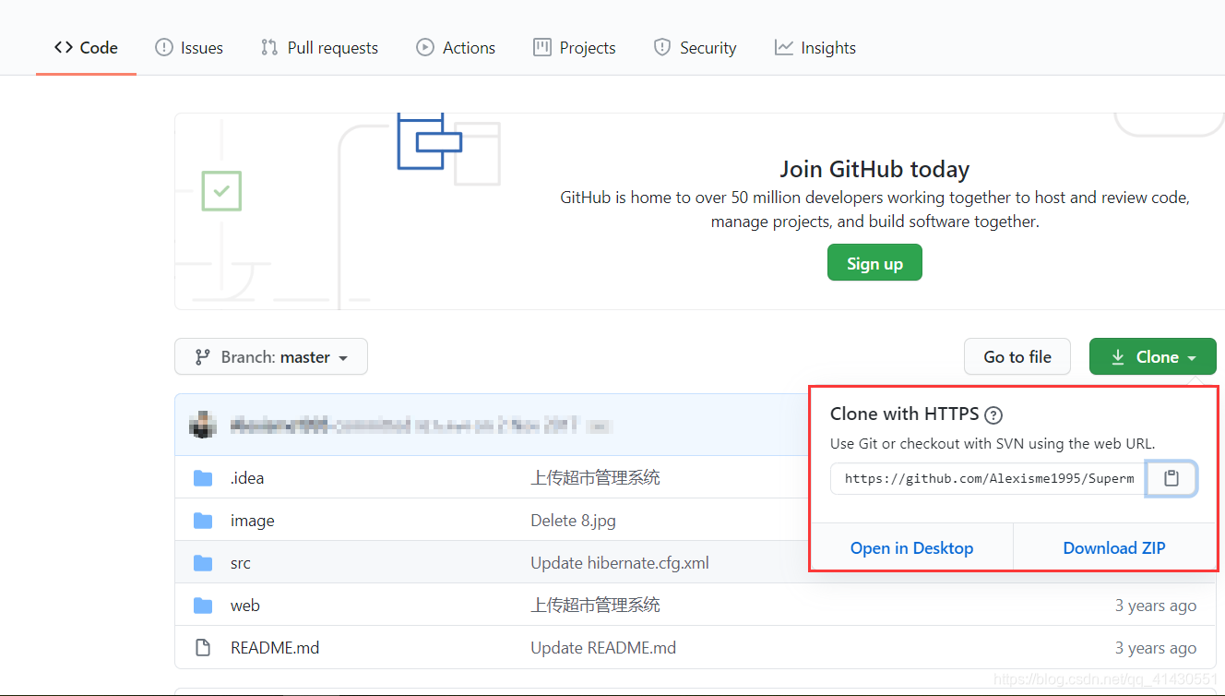Screen dimensions: 1225x696
Task: Click the web row '3 years ago' timestamp
Action: coord(1156,606)
